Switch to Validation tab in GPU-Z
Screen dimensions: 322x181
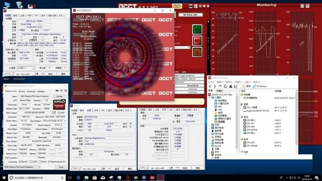click(41, 92)
